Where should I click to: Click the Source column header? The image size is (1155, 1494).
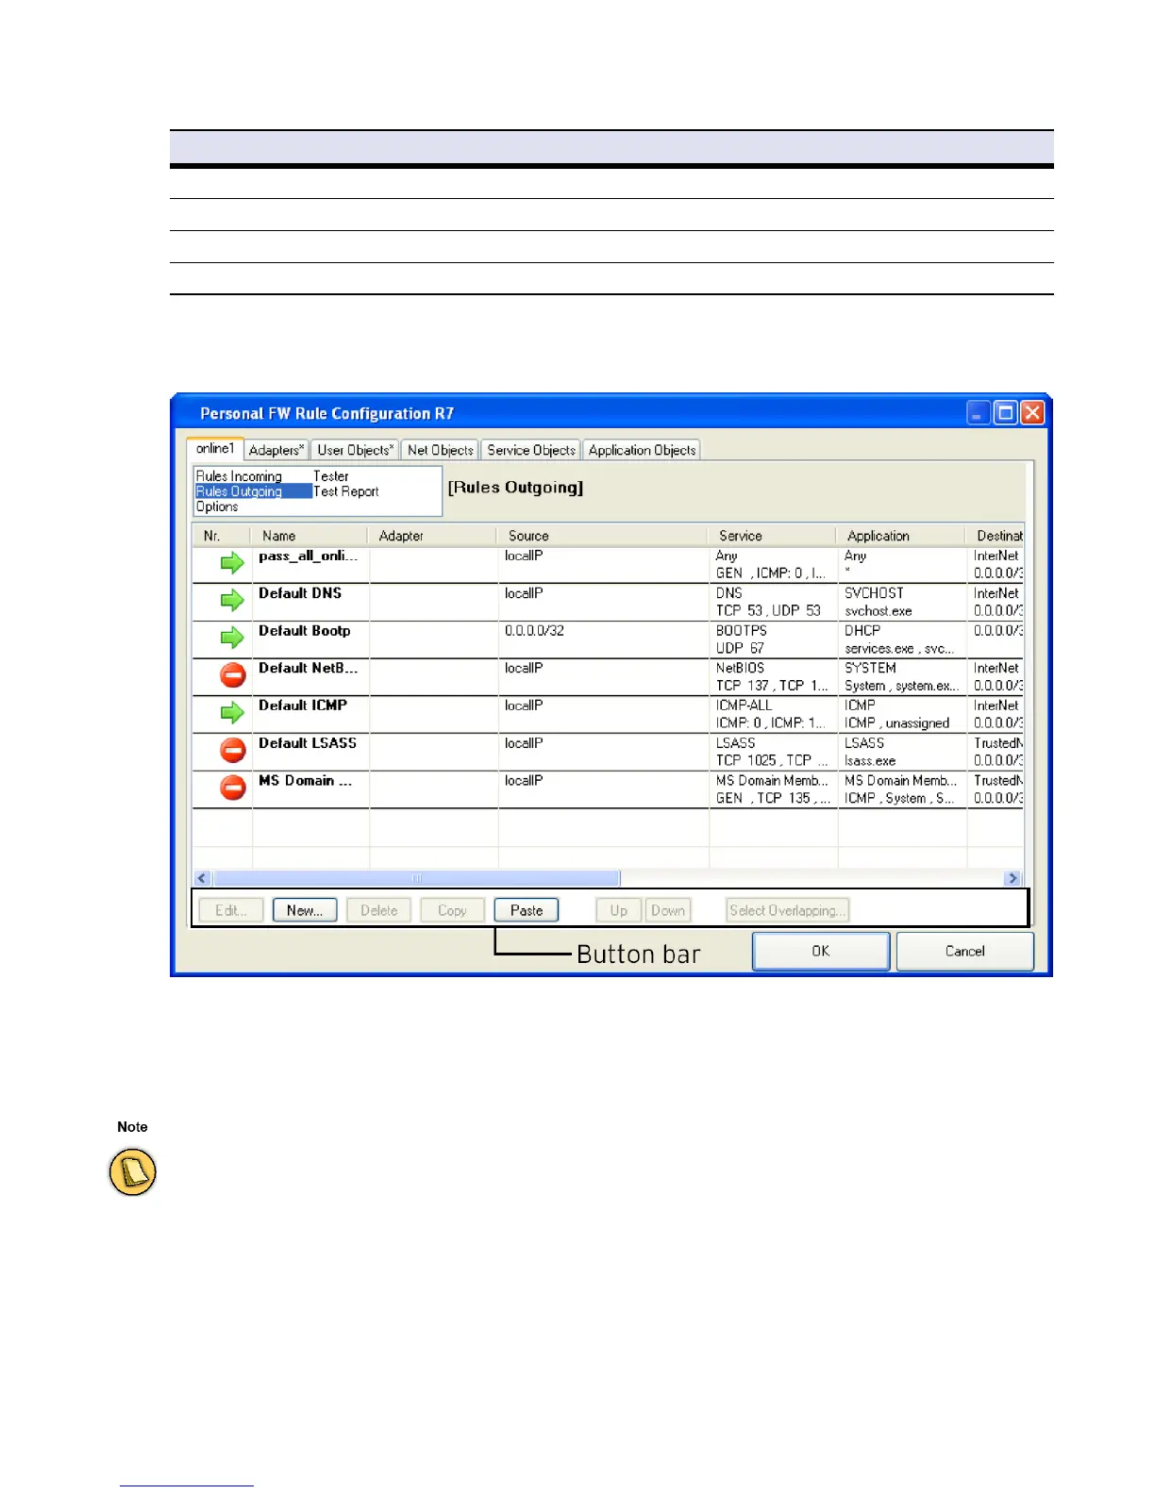[602, 536]
